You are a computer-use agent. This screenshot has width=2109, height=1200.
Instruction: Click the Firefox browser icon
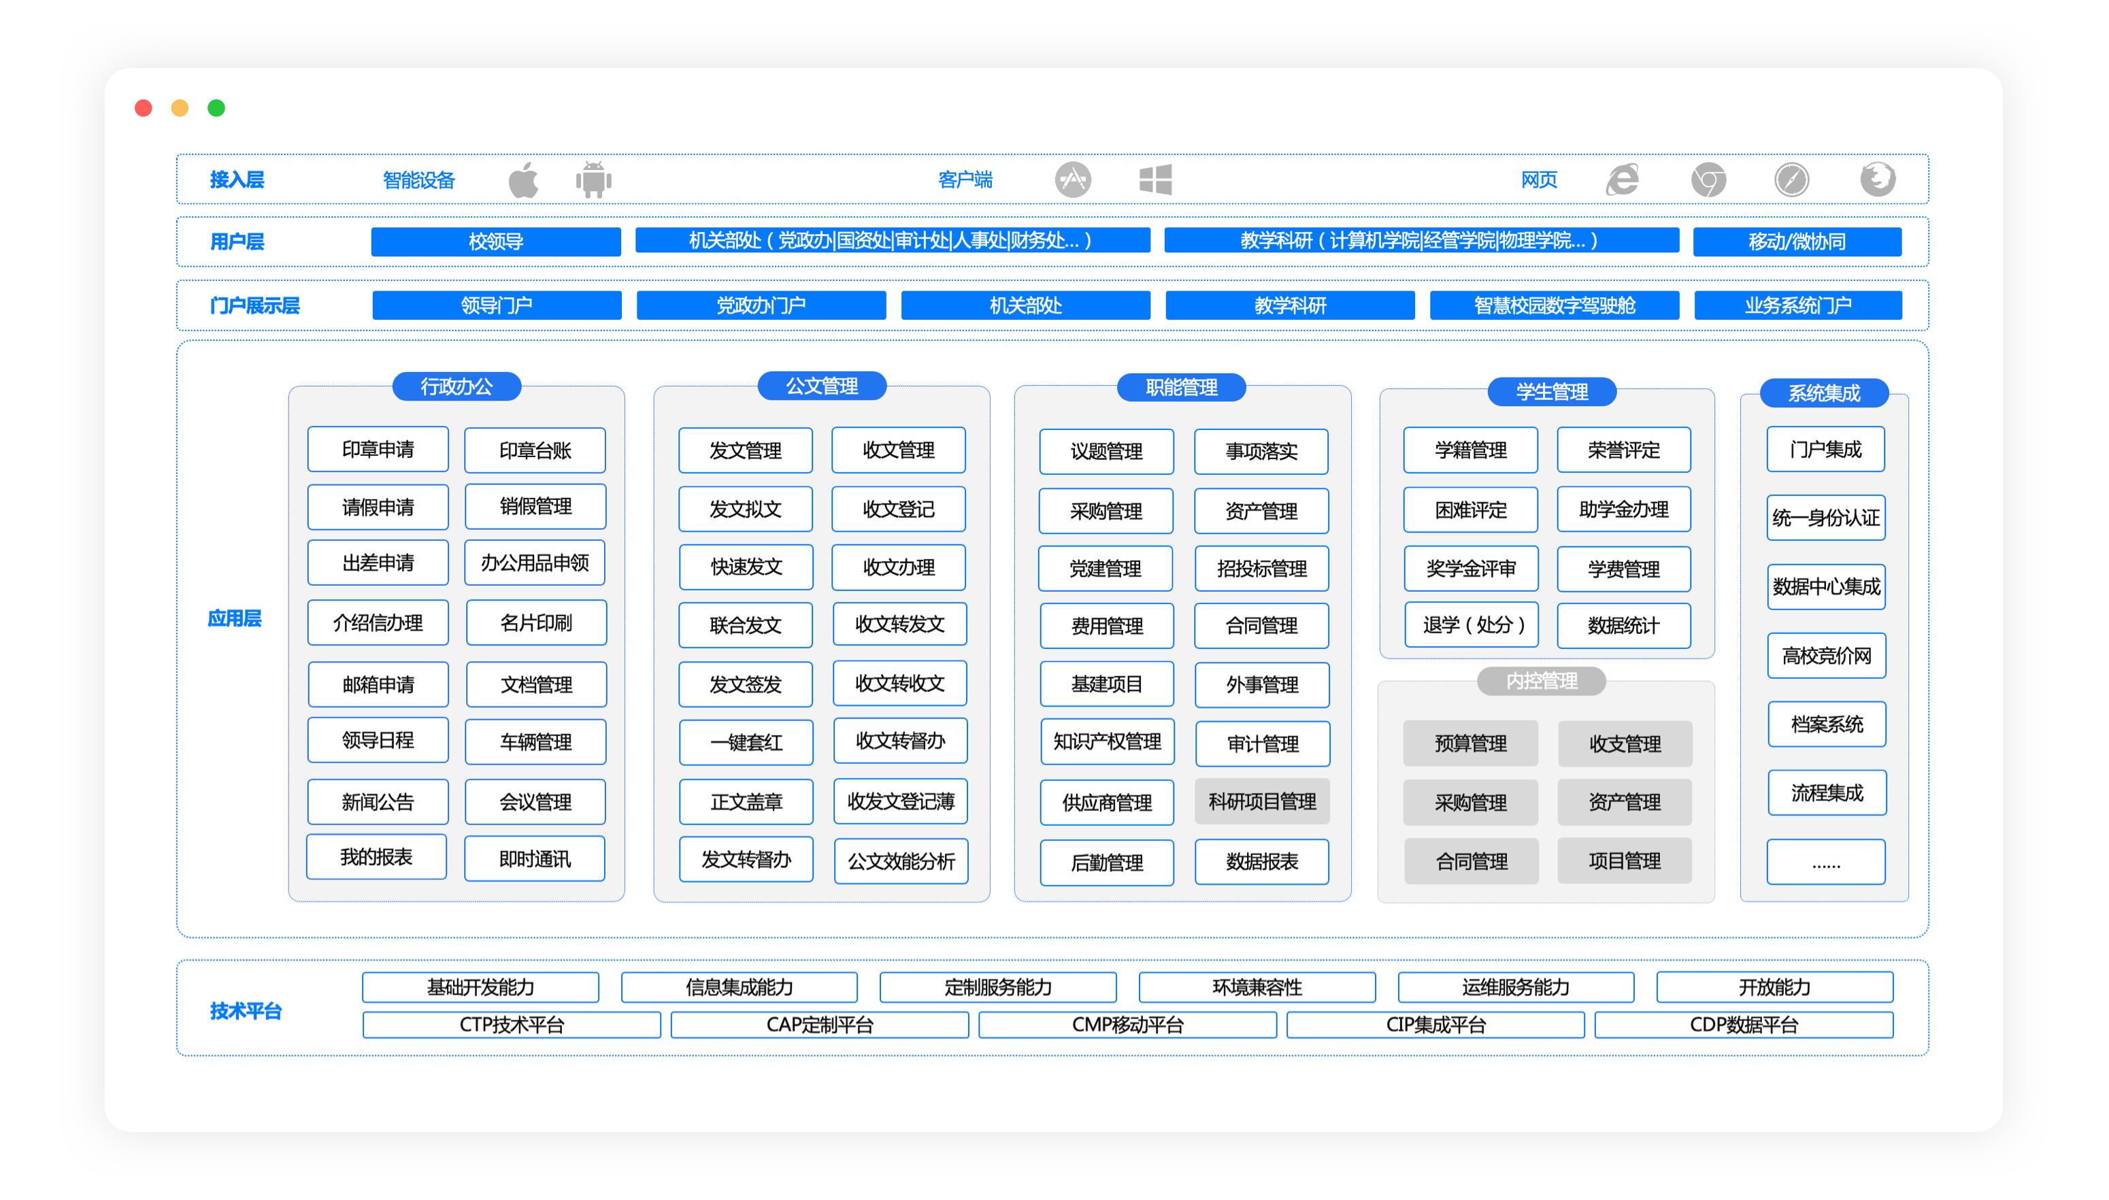(1878, 180)
